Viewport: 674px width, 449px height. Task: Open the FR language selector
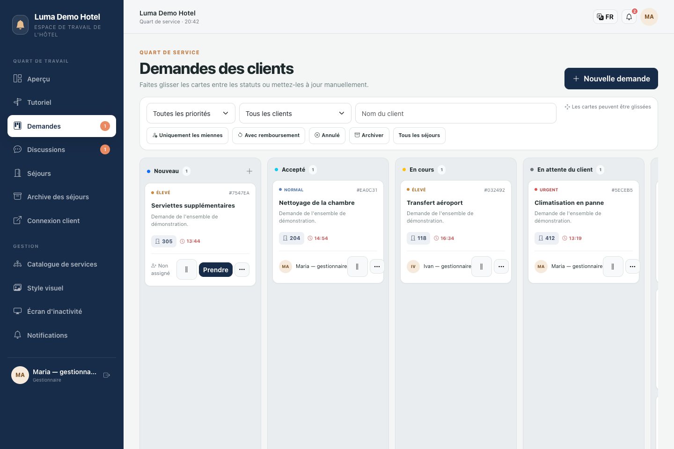coord(605,17)
